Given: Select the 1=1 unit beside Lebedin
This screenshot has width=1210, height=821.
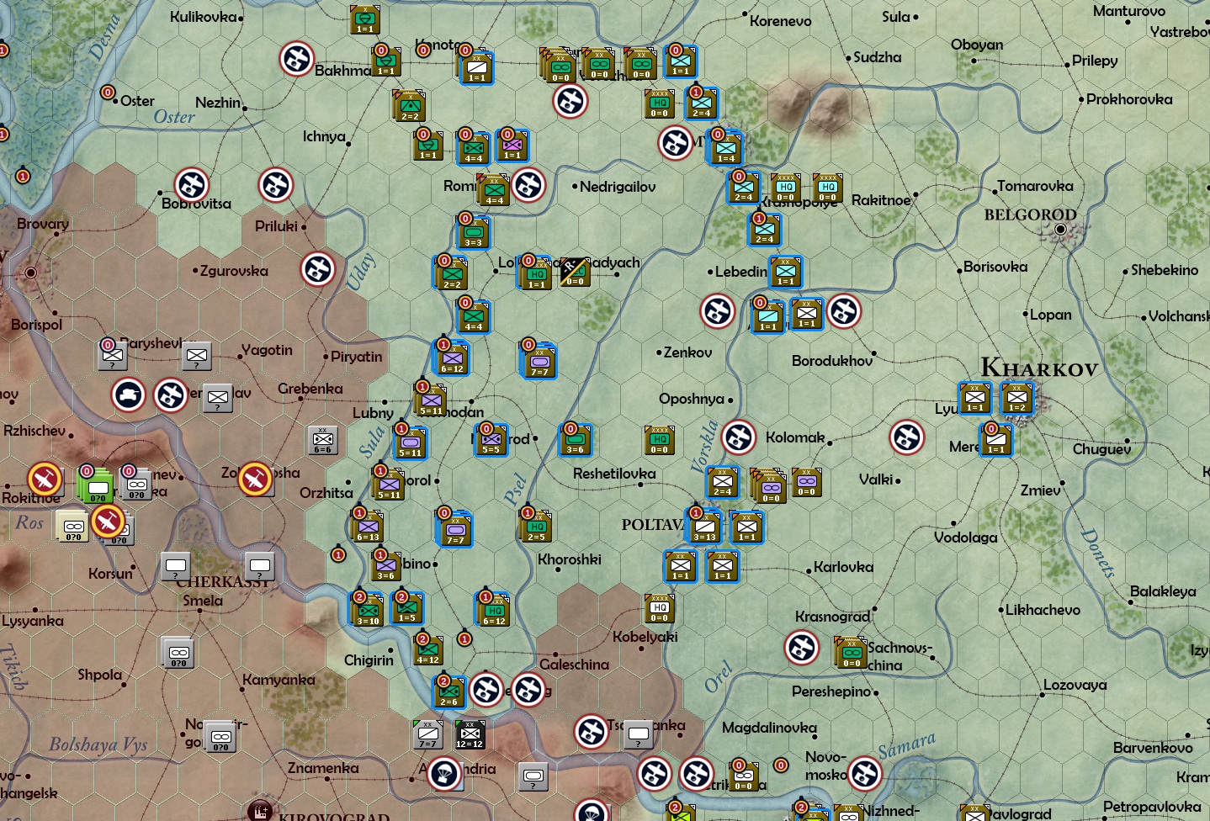Looking at the screenshot, I should pos(786,272).
